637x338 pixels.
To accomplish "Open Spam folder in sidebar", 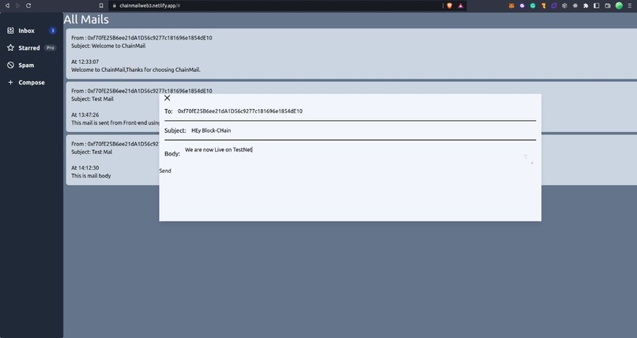I will (32, 65).
